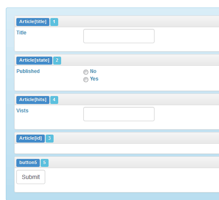The image size is (219, 200).
Task: Click the order number 2 badge
Action: pos(57,60)
